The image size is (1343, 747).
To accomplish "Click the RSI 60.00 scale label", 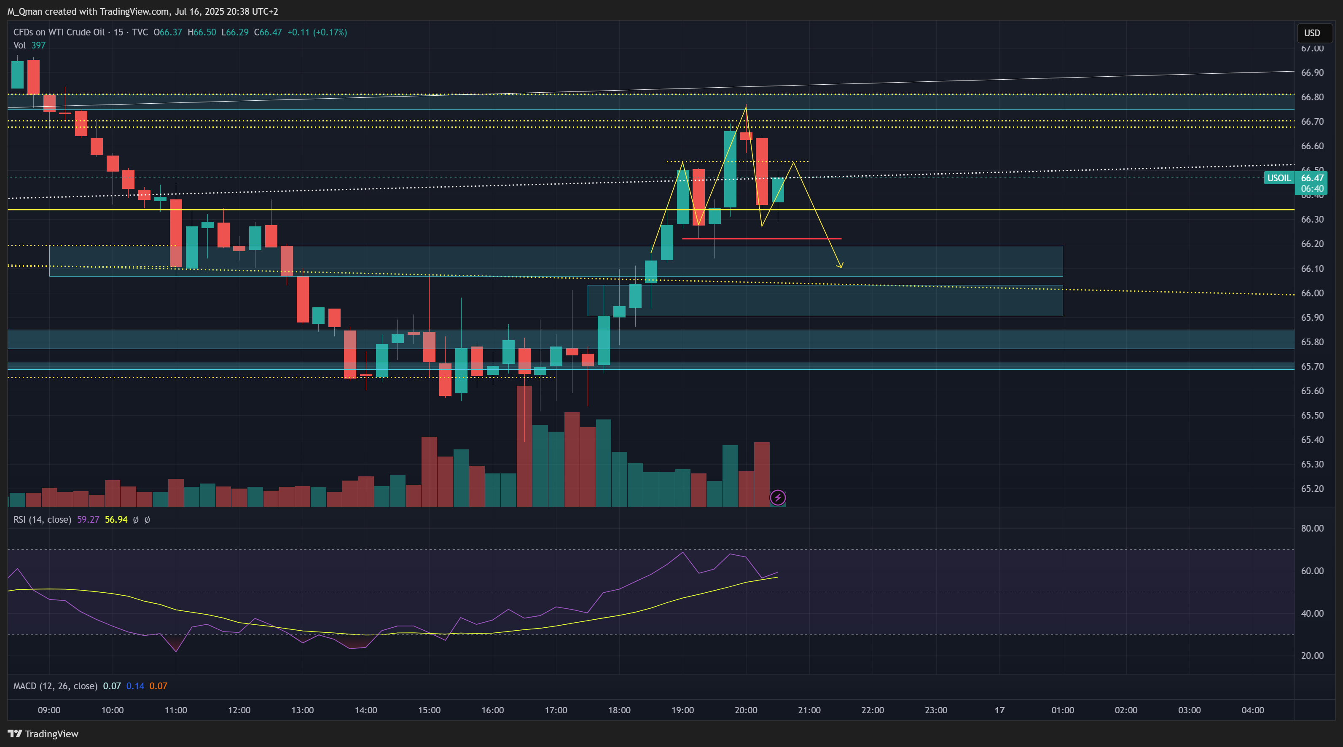I will [x=1312, y=571].
